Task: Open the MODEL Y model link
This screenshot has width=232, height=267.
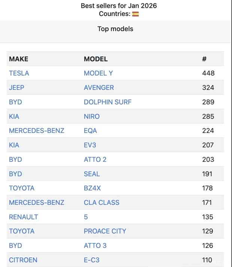Action: tap(98, 73)
